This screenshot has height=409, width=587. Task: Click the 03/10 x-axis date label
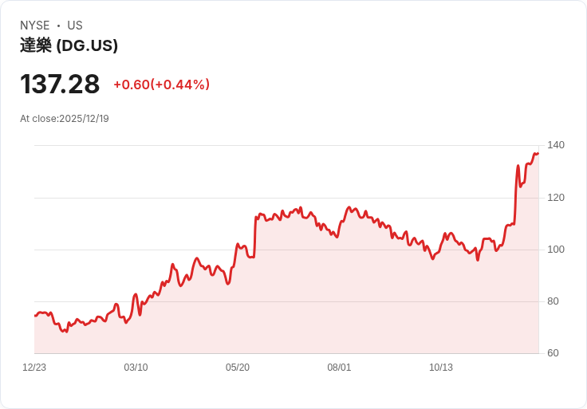pyautogui.click(x=136, y=368)
